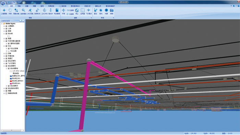This screenshot has width=240, height=135.
Task: Open the last ribbon tab
Action: (x=110, y=6)
